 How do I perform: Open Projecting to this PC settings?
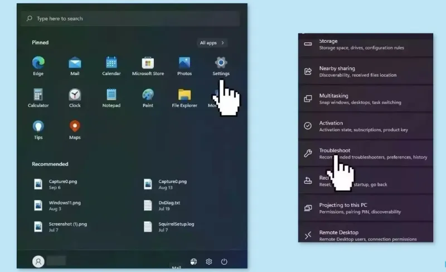[366, 208]
